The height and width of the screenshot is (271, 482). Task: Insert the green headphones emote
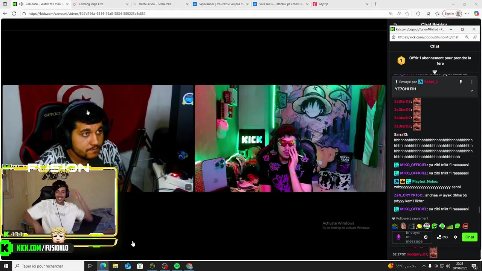pyautogui.click(x=442, y=226)
